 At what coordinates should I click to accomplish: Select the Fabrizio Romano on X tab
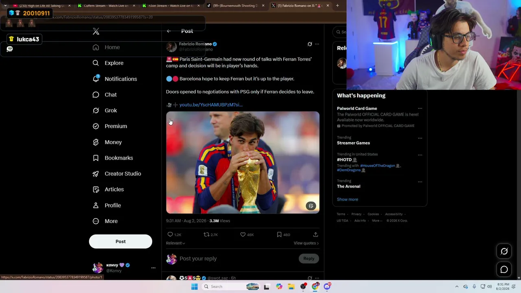(x=300, y=6)
